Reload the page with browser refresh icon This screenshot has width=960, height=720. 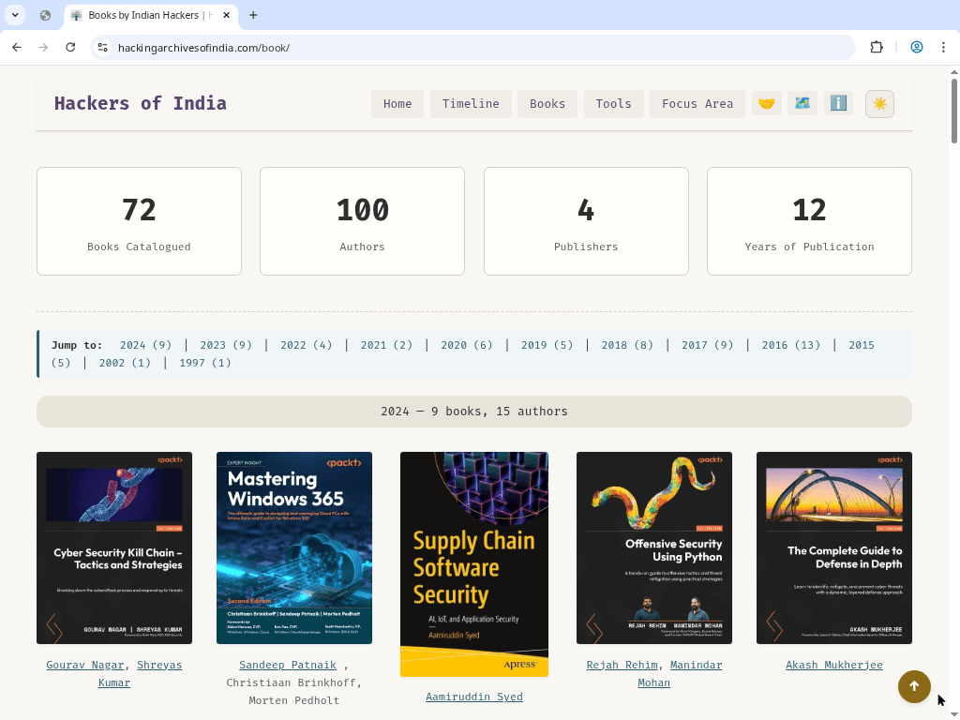(x=70, y=48)
